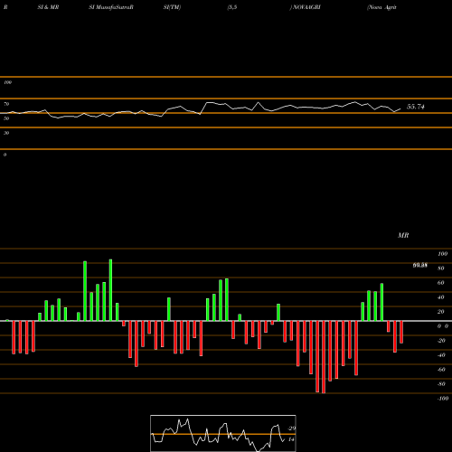The height and width of the screenshot is (452, 452).
Task: Click the '14' label in mini chart
Action: pos(291,439)
